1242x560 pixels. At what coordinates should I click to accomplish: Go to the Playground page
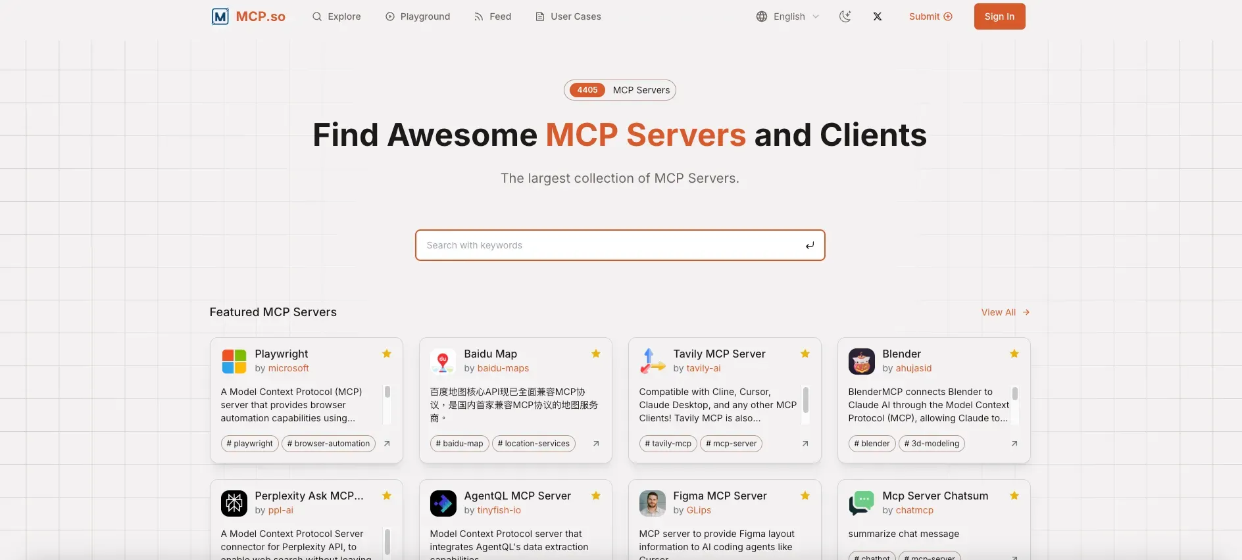point(418,16)
